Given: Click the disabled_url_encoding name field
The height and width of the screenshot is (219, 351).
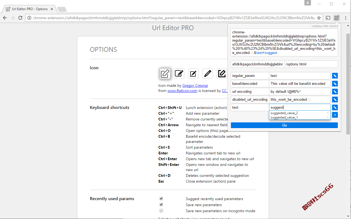Looking at the screenshot, I should [x=250, y=100].
